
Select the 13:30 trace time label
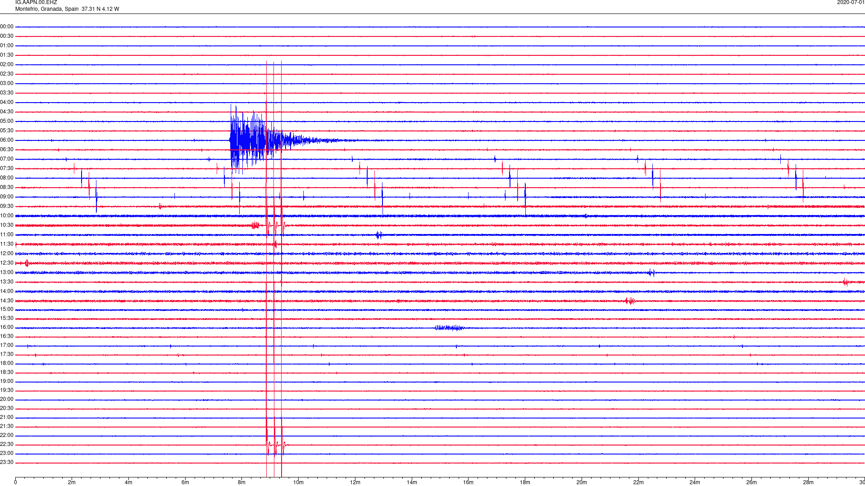pos(7,282)
